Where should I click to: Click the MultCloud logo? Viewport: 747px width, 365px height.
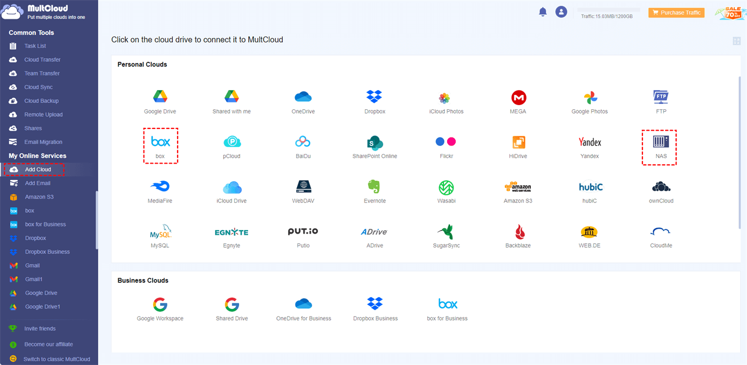click(44, 12)
